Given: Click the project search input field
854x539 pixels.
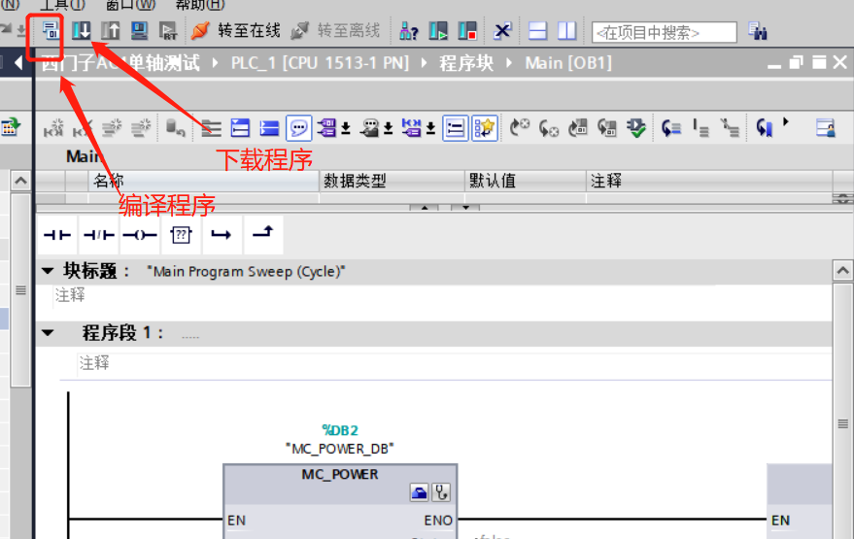Looking at the screenshot, I should 664,33.
